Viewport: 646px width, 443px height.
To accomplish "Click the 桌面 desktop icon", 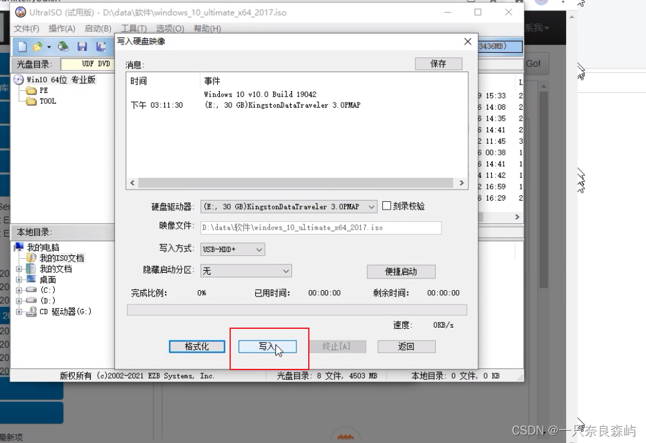I will pyautogui.click(x=32, y=279).
